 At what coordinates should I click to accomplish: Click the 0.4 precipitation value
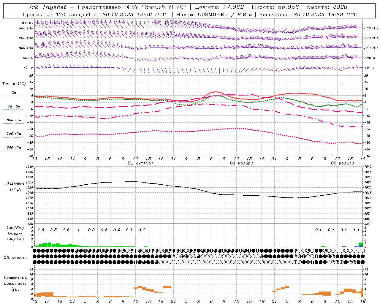pyautogui.click(x=117, y=230)
